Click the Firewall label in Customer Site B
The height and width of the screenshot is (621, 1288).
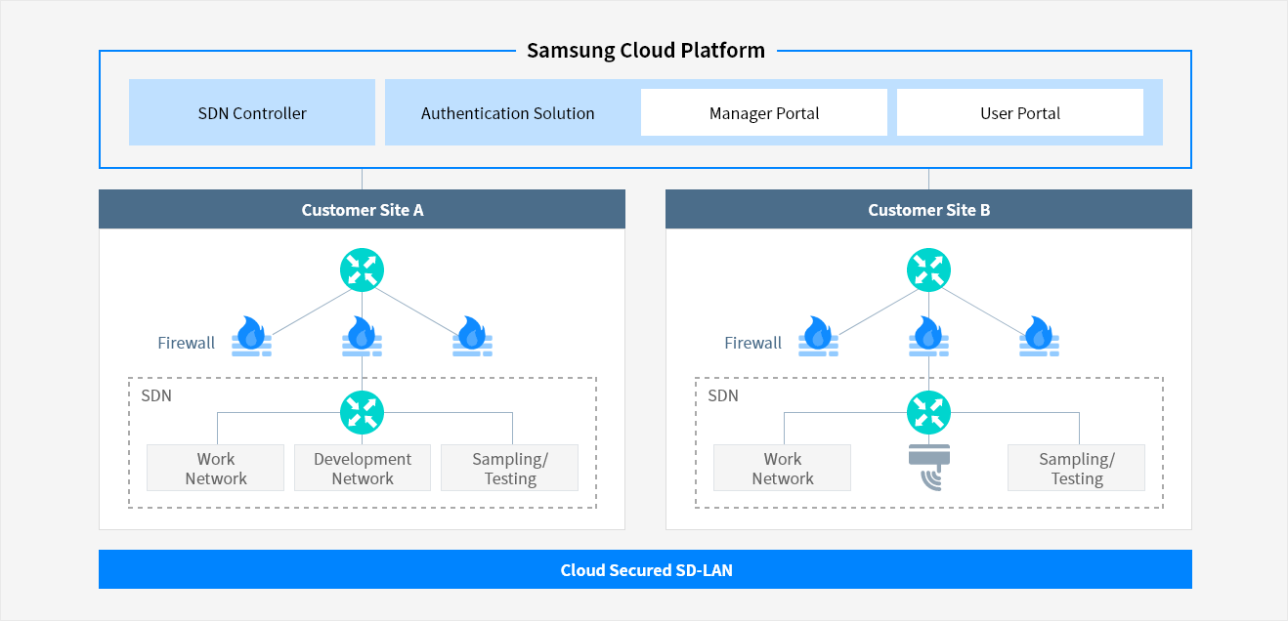pyautogui.click(x=753, y=343)
